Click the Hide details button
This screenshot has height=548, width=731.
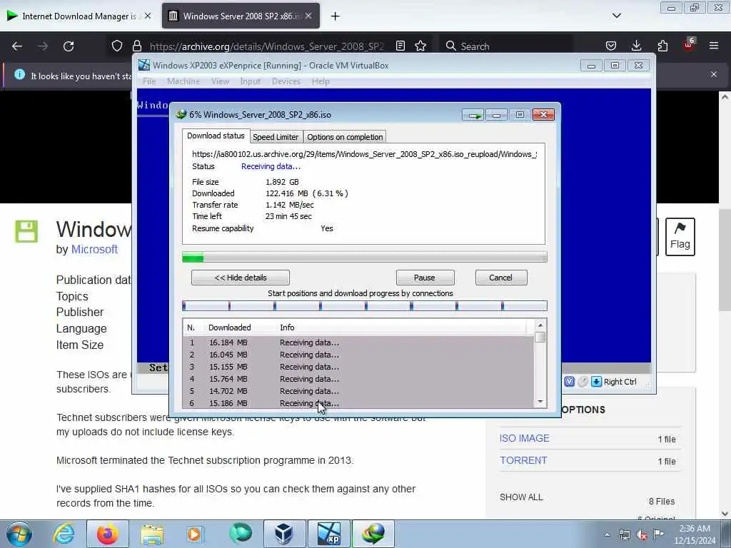[x=240, y=278]
